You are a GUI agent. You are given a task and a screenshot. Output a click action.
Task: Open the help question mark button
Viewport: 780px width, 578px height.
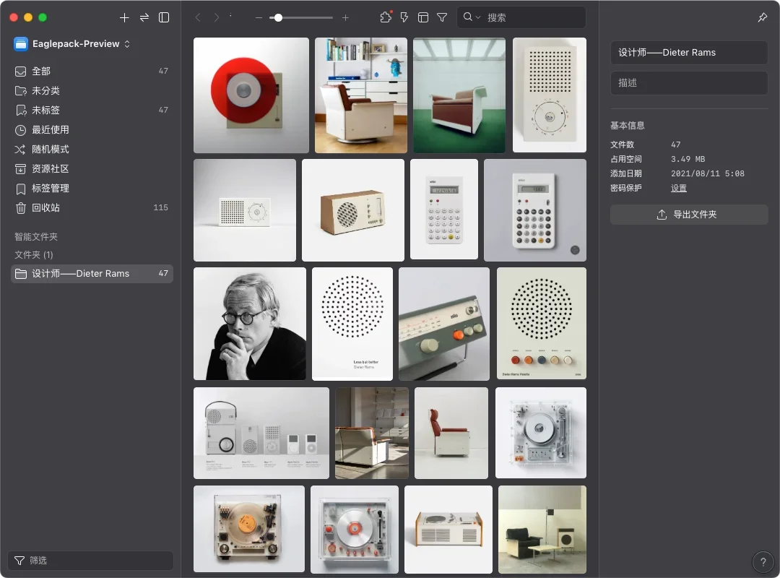pos(763,561)
